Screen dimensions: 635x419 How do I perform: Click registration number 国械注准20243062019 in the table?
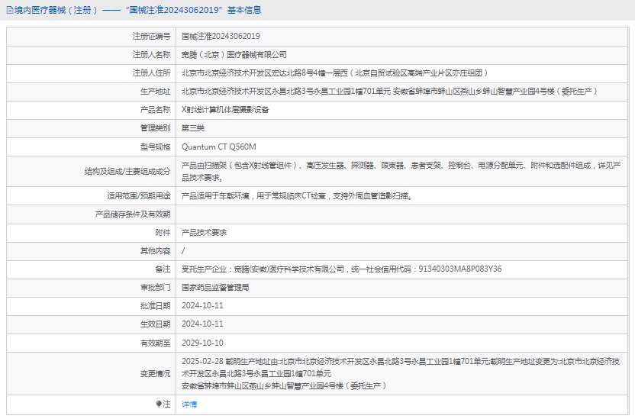coord(221,36)
